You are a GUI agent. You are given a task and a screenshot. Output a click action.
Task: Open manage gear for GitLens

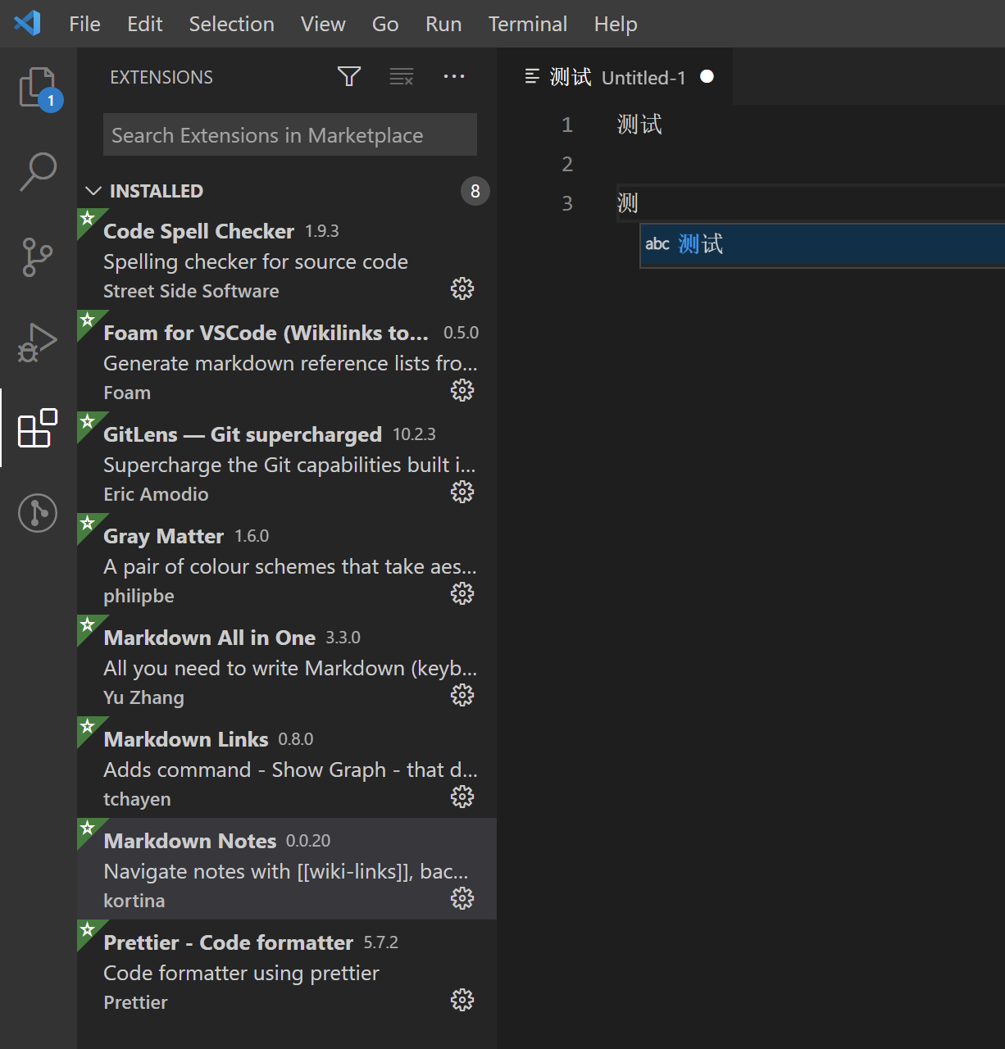462,492
